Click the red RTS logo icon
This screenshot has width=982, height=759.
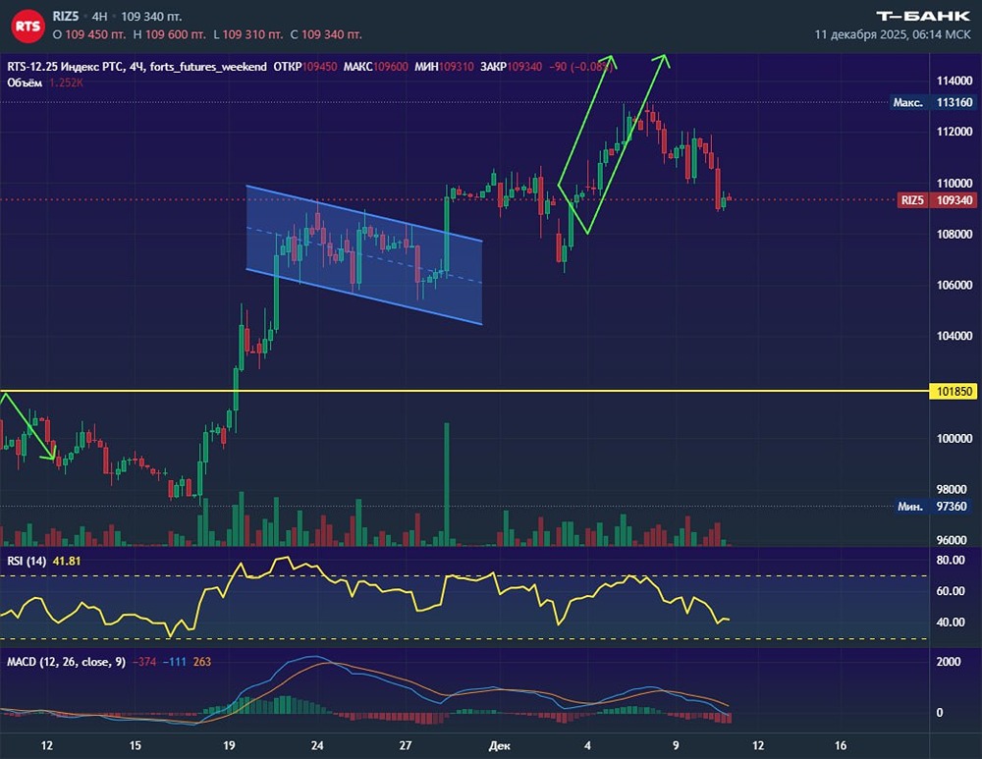[x=27, y=27]
